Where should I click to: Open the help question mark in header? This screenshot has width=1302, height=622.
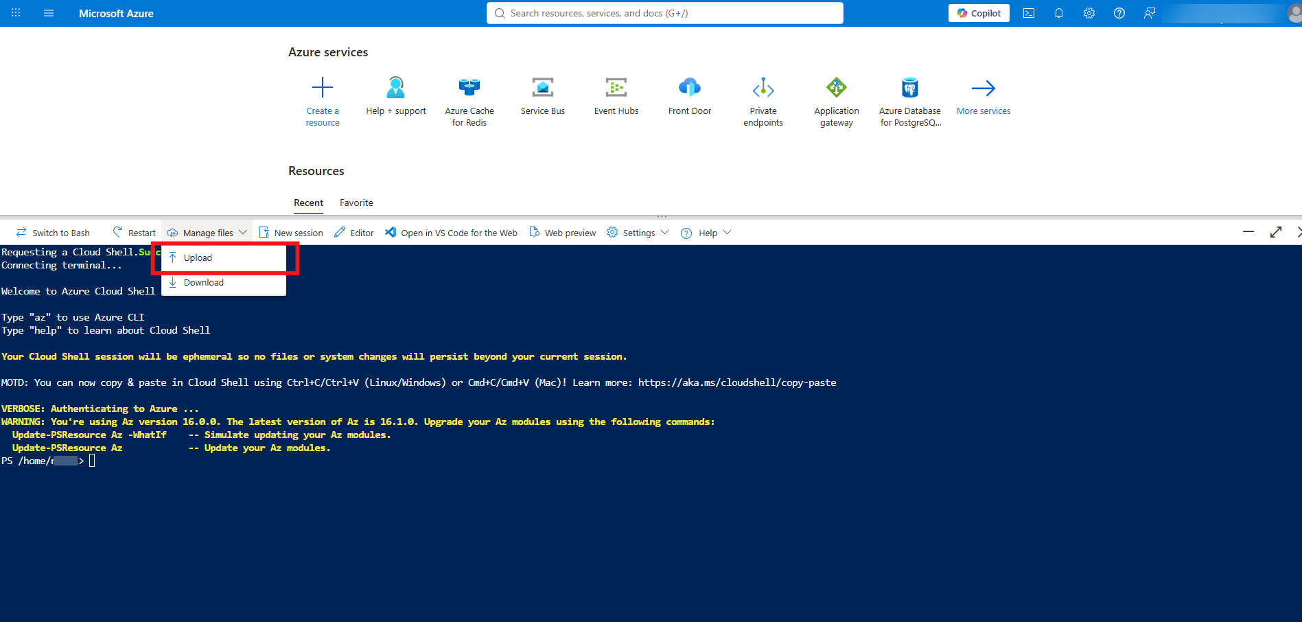(1119, 13)
